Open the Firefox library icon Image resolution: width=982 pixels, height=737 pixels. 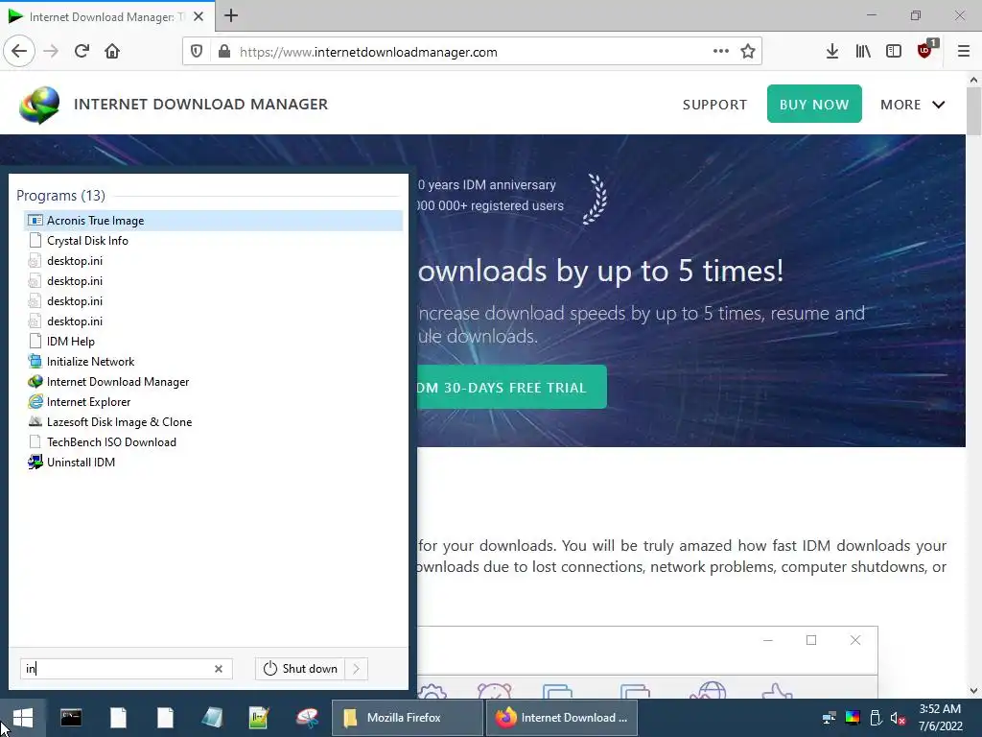863,52
